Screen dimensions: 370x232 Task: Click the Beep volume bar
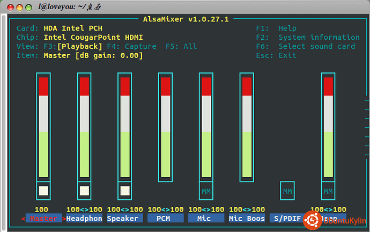pyautogui.click(x=328, y=127)
